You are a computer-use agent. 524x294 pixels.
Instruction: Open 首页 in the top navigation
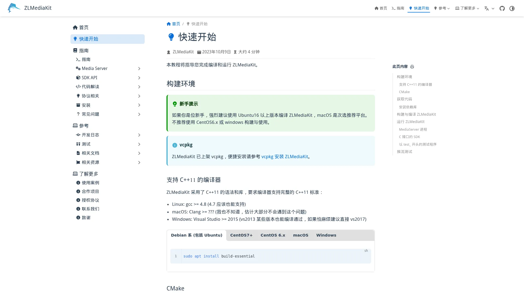[381, 8]
